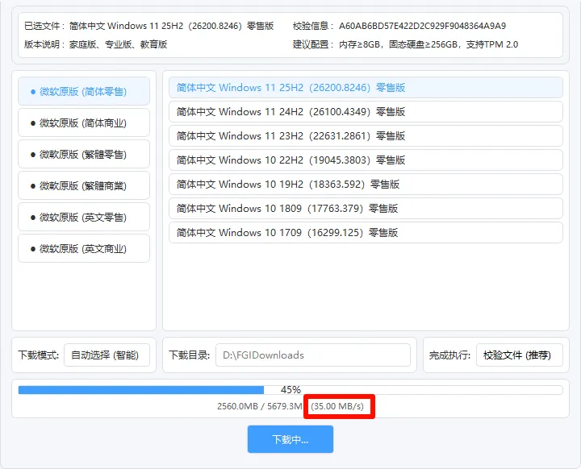This screenshot has height=469, width=581.
Task: Click the 建议配置 requirements text
Action: coord(405,44)
